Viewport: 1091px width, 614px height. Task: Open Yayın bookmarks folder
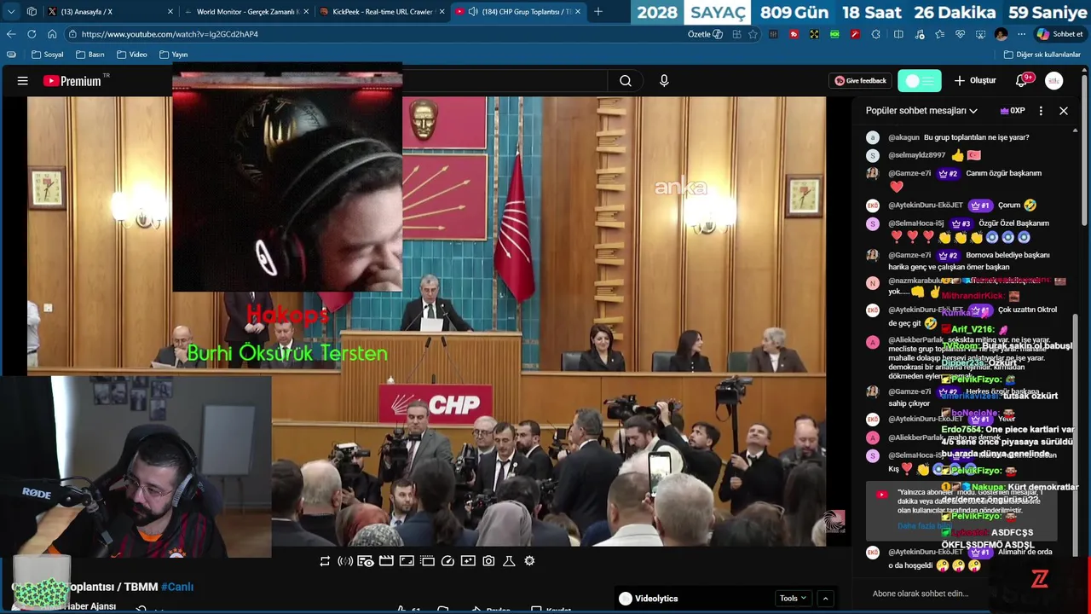(173, 55)
